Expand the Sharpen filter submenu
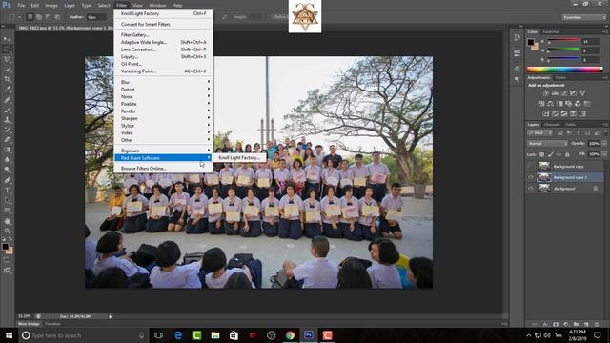 [163, 118]
